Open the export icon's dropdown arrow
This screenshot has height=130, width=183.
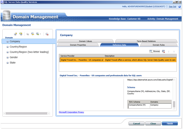click(40, 34)
